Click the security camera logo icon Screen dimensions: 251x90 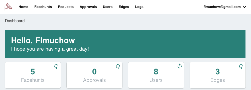click(9, 7)
